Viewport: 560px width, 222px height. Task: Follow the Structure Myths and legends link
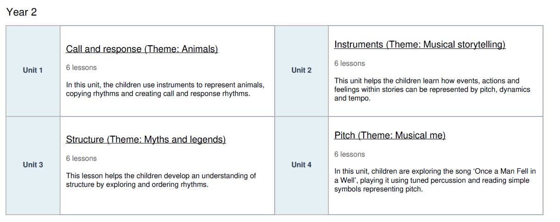coord(146,140)
